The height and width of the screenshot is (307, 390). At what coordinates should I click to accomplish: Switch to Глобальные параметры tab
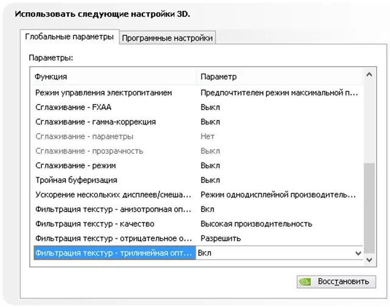(69, 37)
